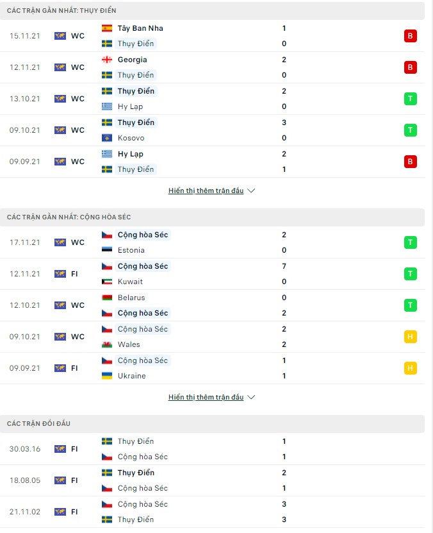Click the Kosovo flag icon
This screenshot has width=433, height=533.
pos(107,138)
